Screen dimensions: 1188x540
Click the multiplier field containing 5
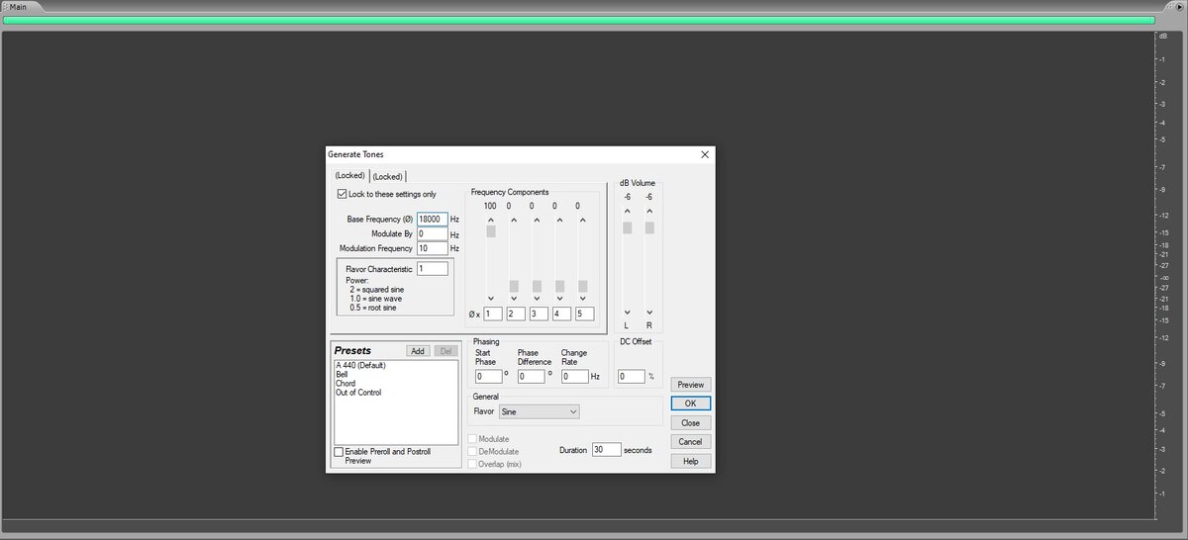coord(584,315)
